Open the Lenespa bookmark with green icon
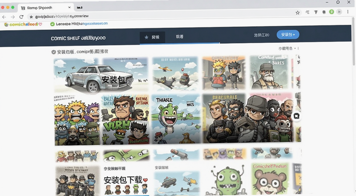 point(79,24)
